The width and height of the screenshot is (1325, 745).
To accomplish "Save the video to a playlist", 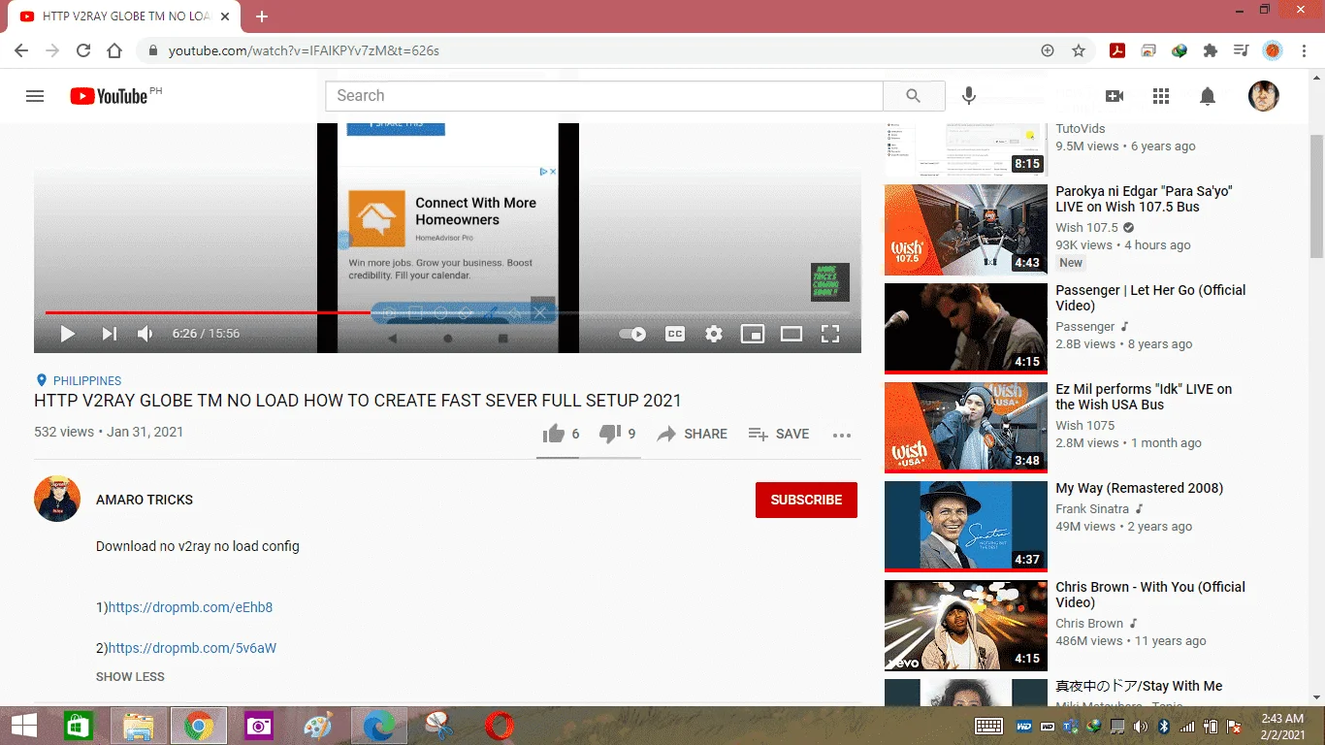I will point(779,434).
